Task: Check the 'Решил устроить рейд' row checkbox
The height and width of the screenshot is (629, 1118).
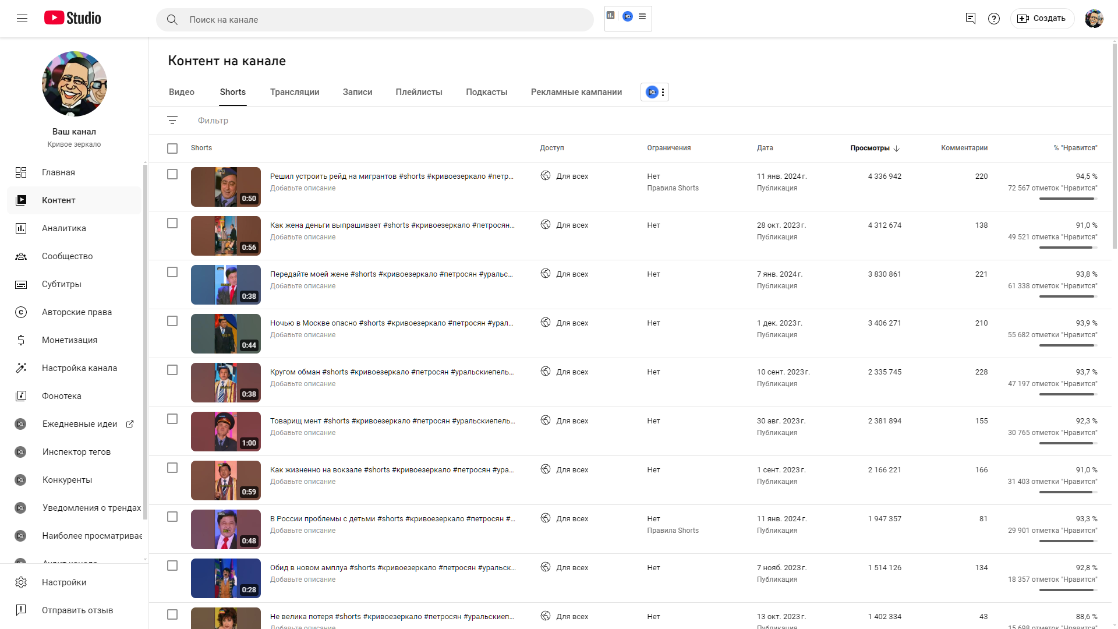Action: [x=172, y=174]
